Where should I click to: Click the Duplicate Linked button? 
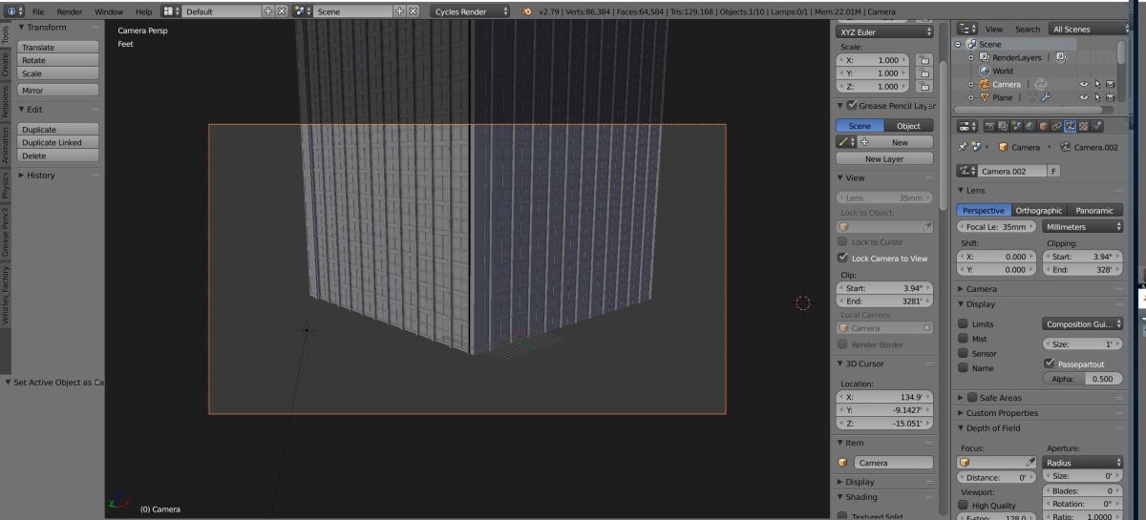click(58, 142)
